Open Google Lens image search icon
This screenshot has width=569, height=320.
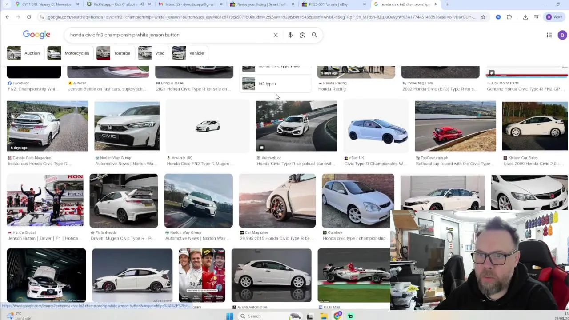(302, 35)
